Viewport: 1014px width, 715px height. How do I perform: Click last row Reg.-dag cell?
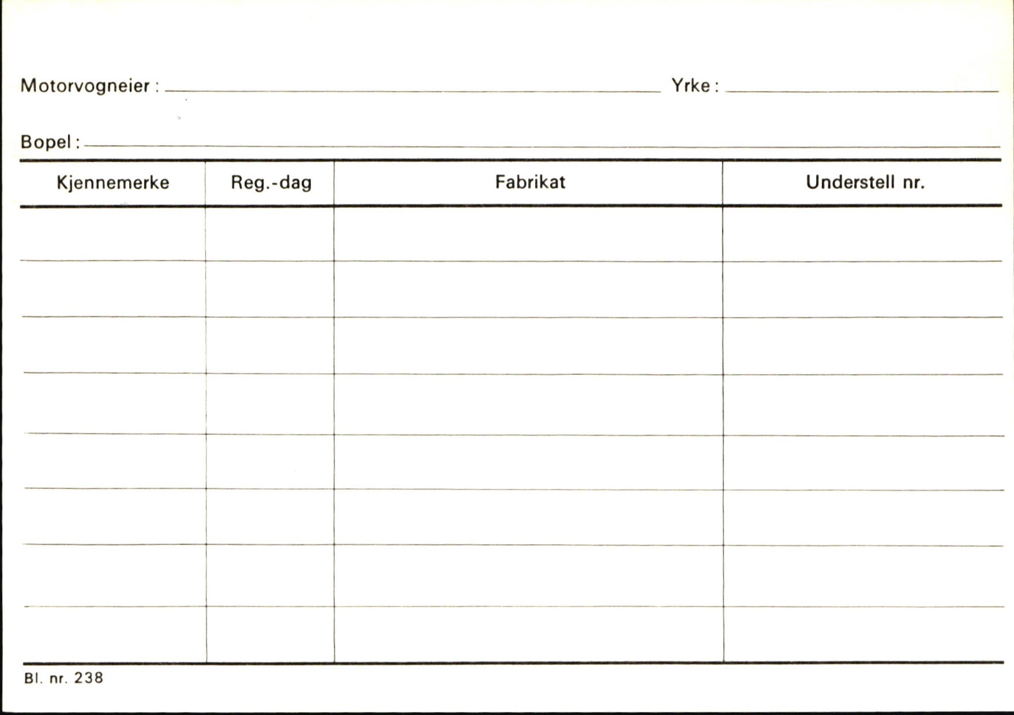[x=270, y=634]
